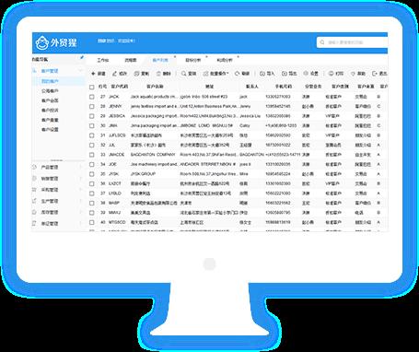This screenshot has height=352, width=419.
Task: Click the 退出 (exit) toolbar icon
Action: [x=375, y=74]
